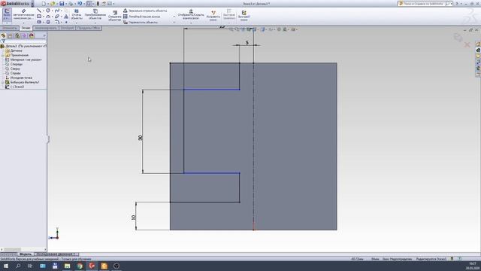Click Display/Hide Relations (Отобразить/Скрыть взаимосвязи)
The height and width of the screenshot is (271, 481).
click(x=191, y=14)
